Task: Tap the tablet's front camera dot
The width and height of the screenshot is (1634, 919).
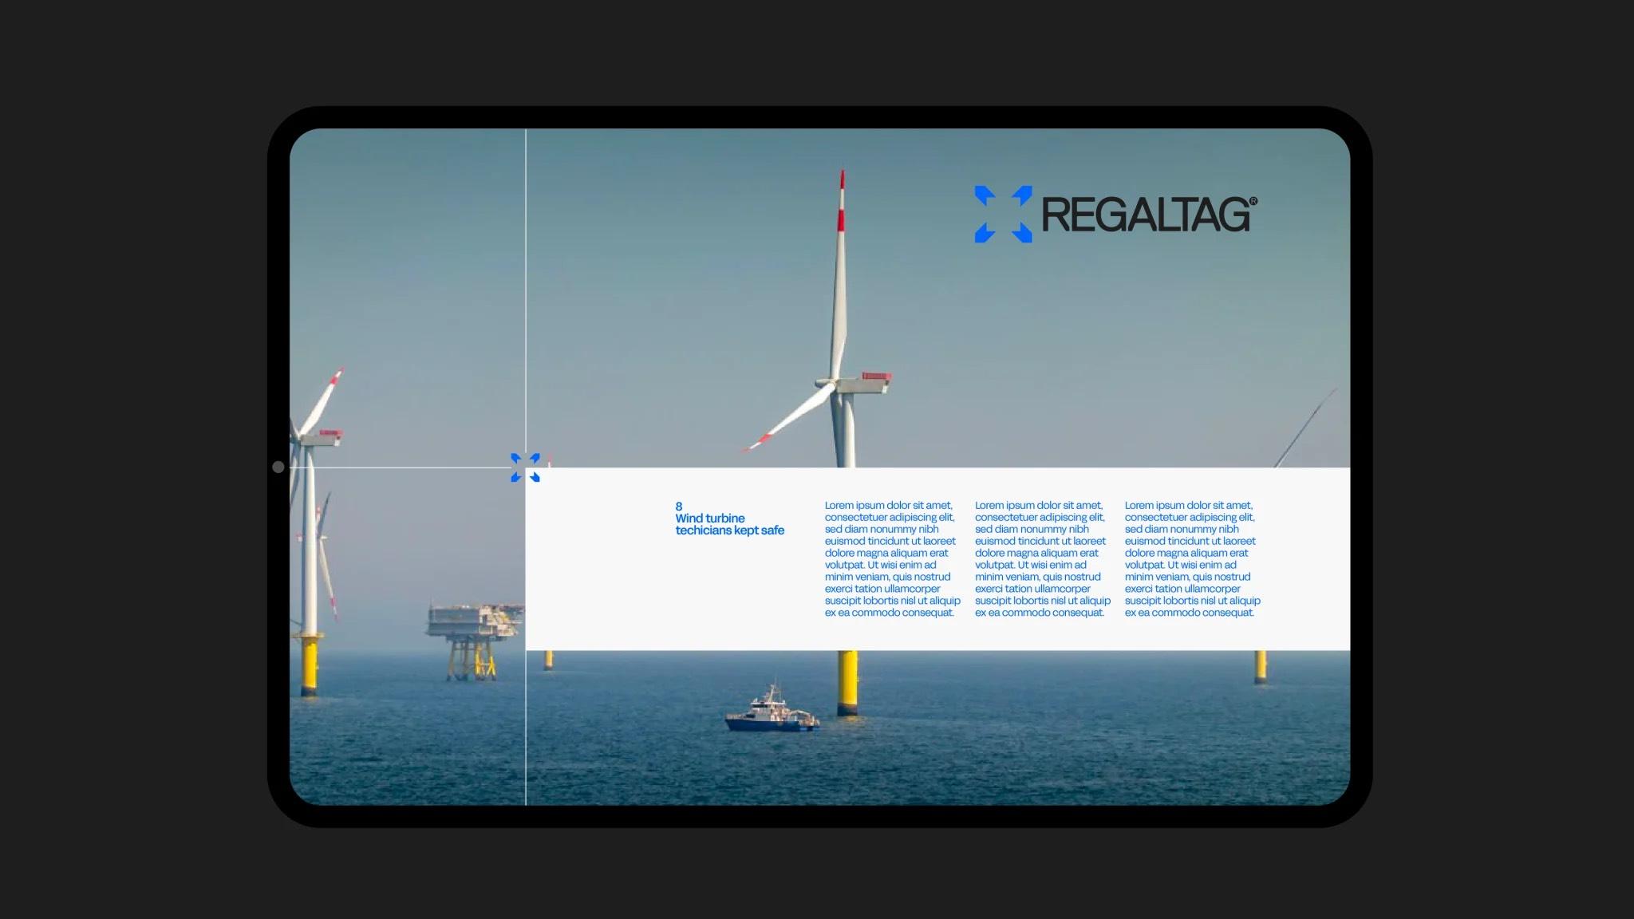Action: coord(278,467)
